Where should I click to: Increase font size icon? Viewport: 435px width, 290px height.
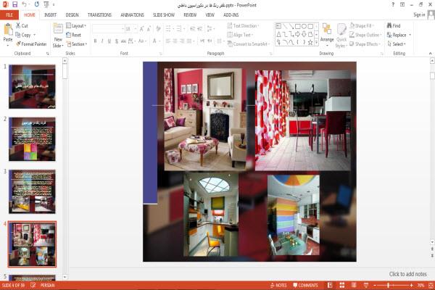[x=142, y=29]
